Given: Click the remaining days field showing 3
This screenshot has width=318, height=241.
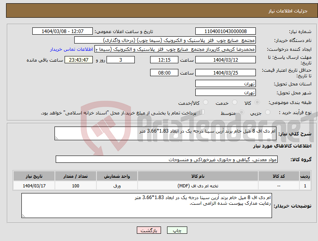Looking at the screenshot, I should [x=121, y=60].
